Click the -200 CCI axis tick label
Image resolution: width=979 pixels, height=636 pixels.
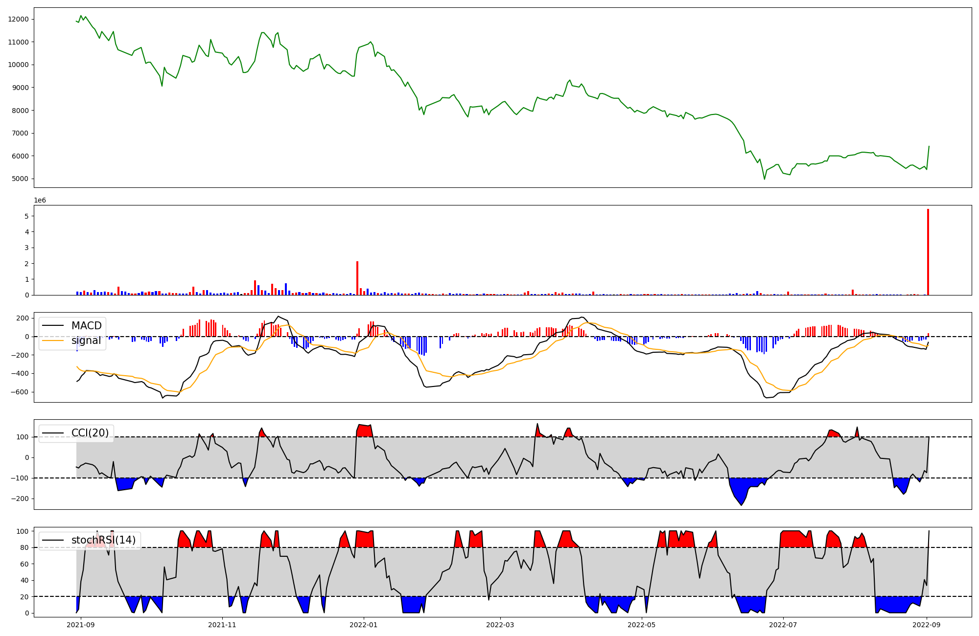[x=19, y=499]
